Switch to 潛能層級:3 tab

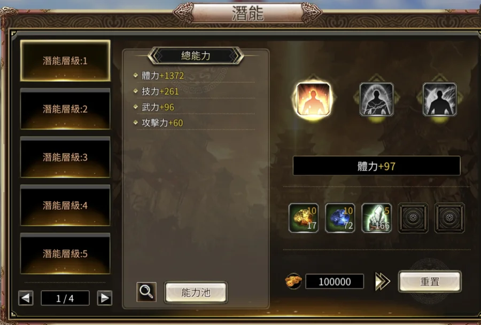point(65,157)
